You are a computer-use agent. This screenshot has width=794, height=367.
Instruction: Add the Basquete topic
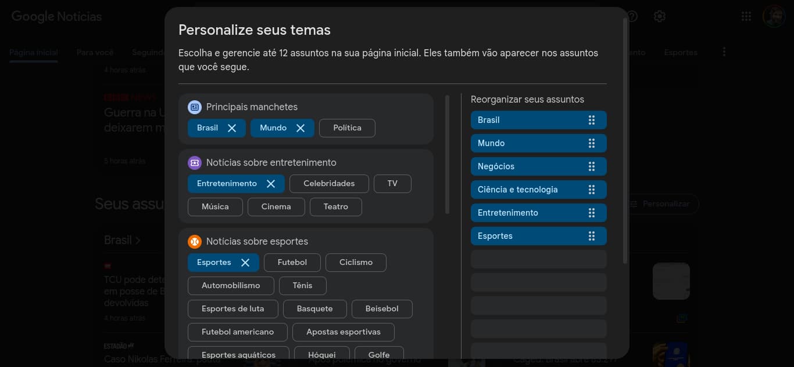pyautogui.click(x=314, y=309)
